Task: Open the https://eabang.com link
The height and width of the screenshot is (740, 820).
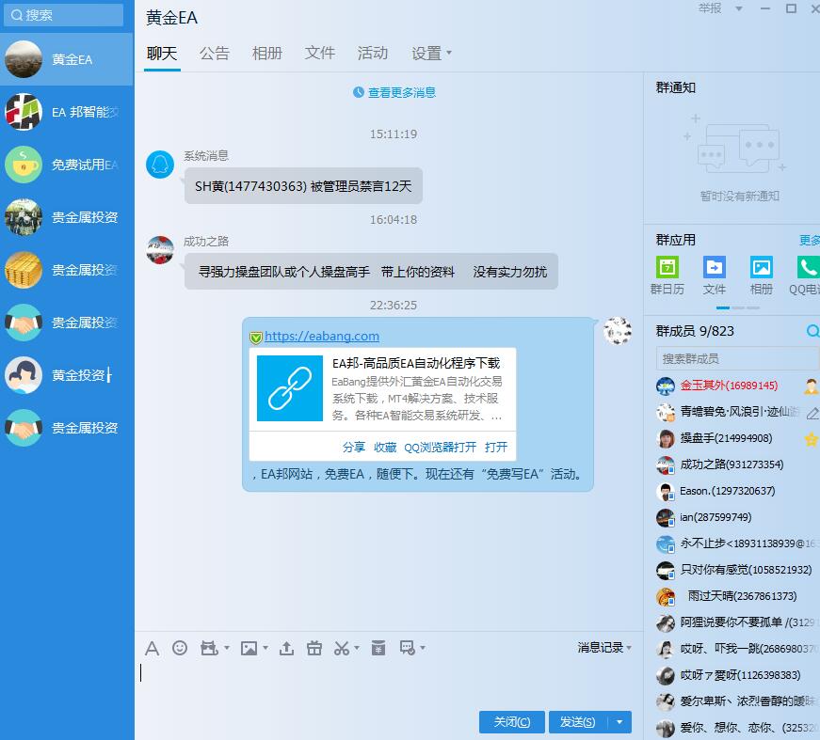Action: pyautogui.click(x=322, y=337)
